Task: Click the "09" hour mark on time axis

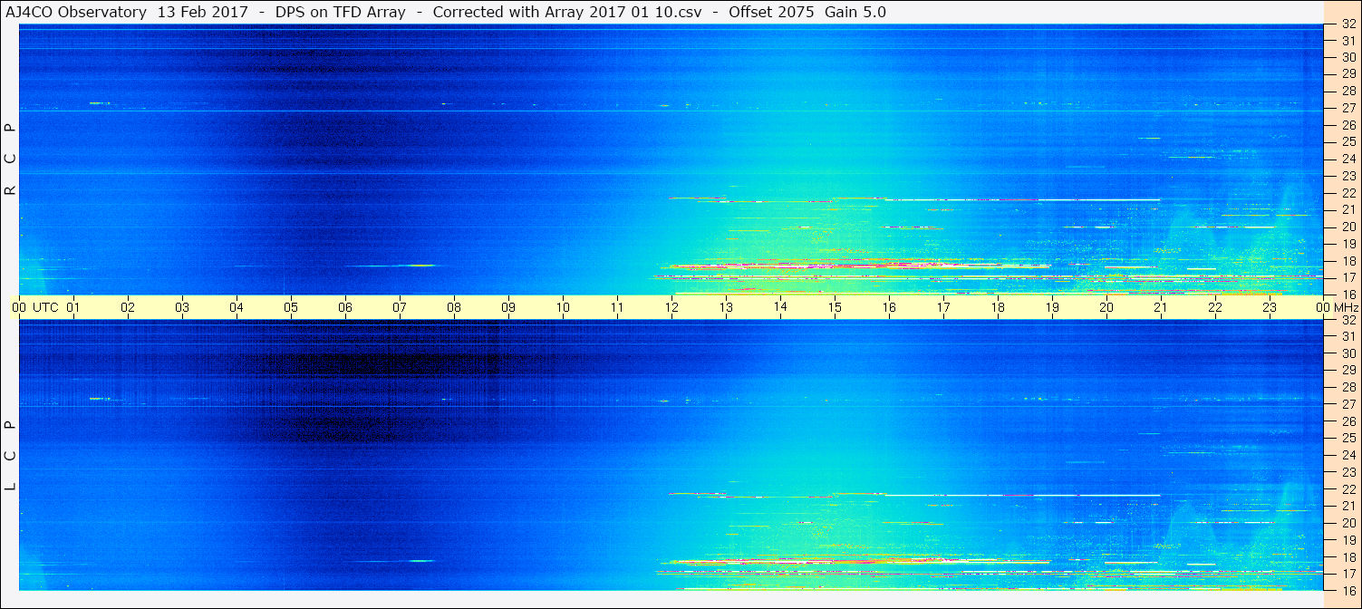Action: (x=508, y=307)
